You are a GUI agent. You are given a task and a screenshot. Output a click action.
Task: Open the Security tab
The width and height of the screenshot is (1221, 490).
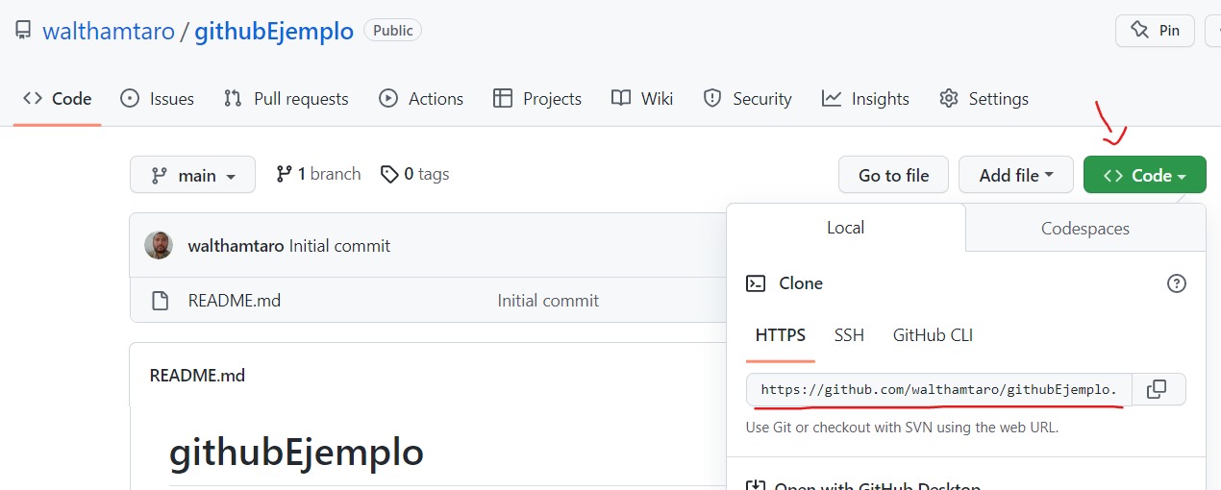click(747, 98)
